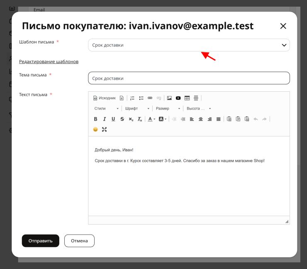Click the remove link icon
The image size is (307, 269).
click(x=159, y=98)
